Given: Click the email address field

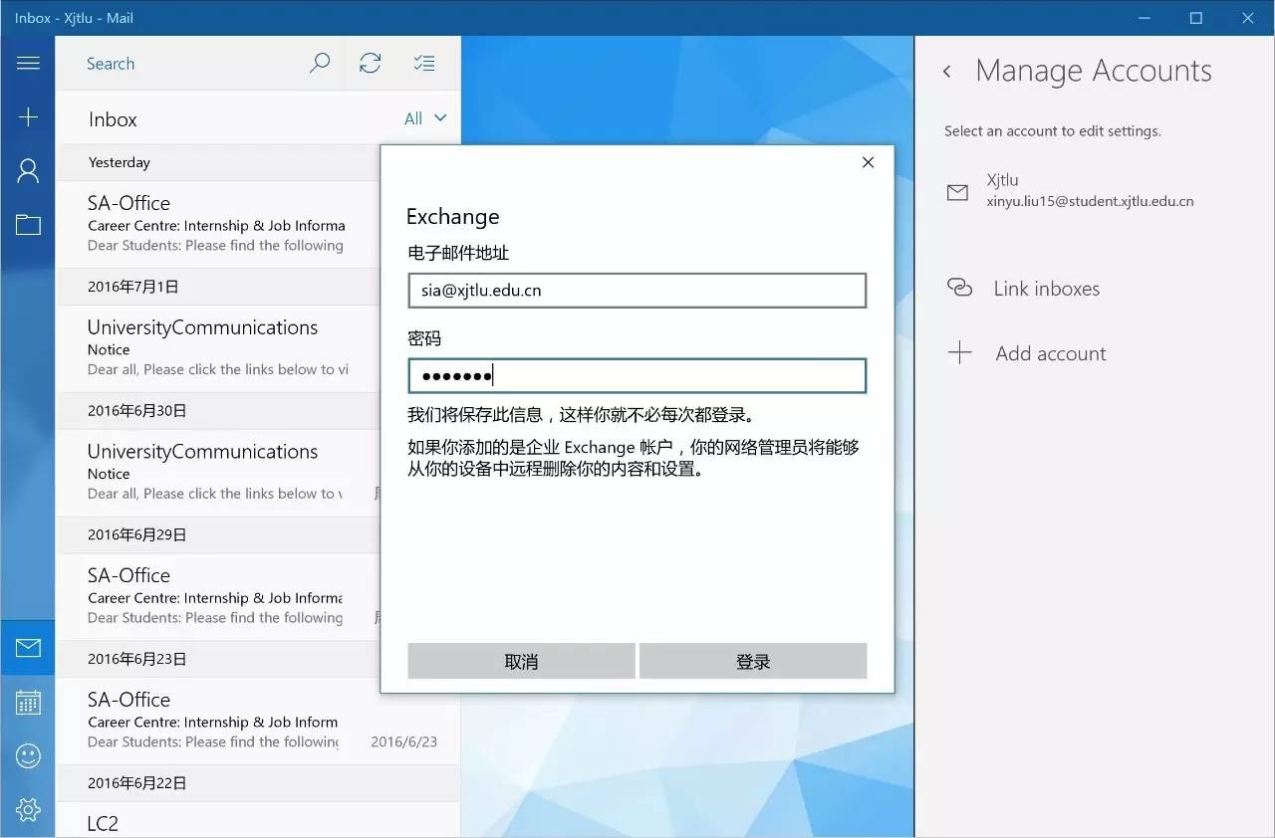Looking at the screenshot, I should [x=637, y=291].
